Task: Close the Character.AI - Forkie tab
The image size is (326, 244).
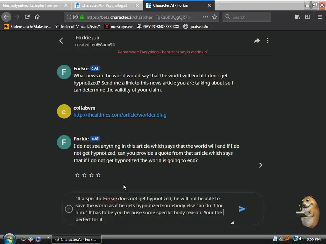Action: [209, 5]
